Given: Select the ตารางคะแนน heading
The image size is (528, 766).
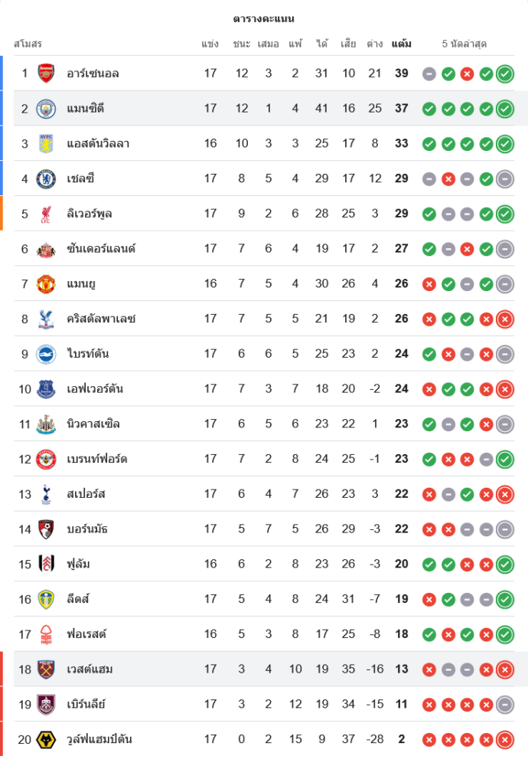Looking at the screenshot, I should point(264,18).
